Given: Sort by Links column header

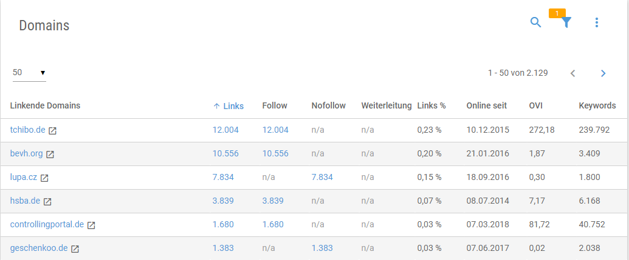Looking at the screenshot, I should tap(229, 106).
